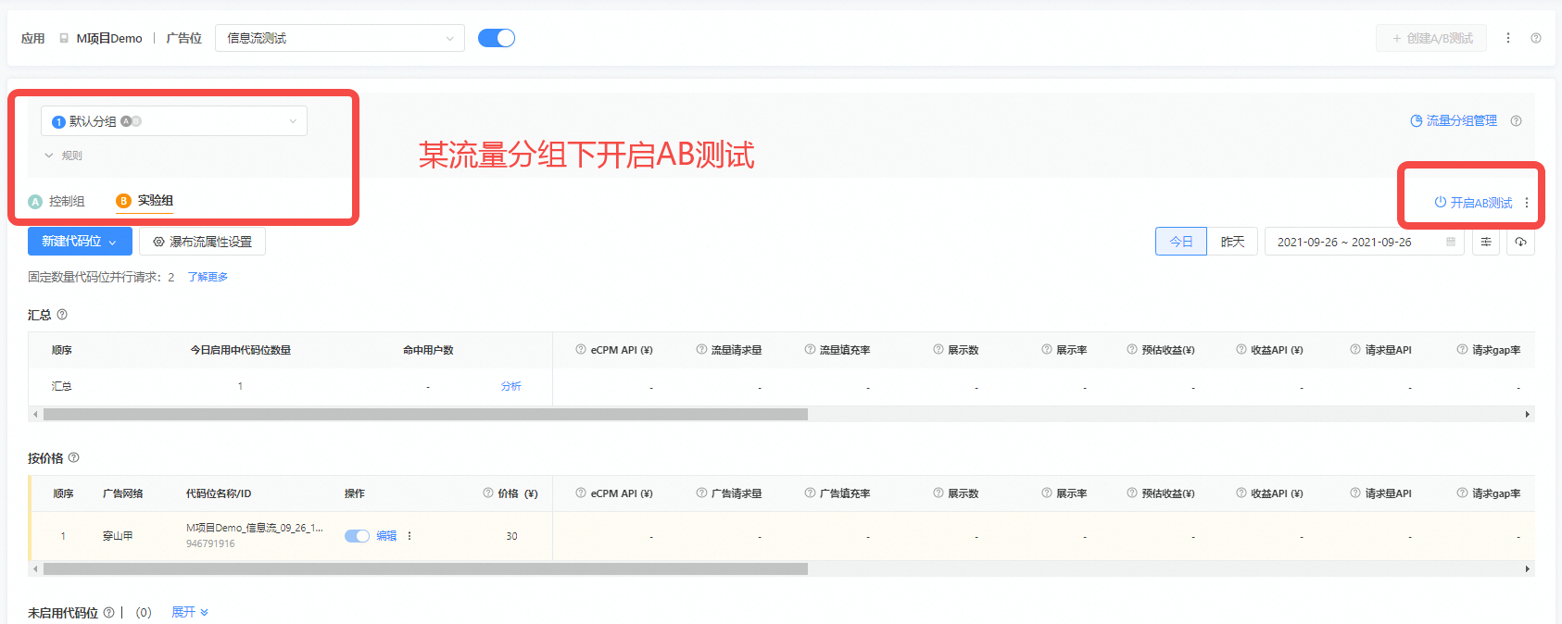Click the help icon next to 按价格 heading

[74, 457]
